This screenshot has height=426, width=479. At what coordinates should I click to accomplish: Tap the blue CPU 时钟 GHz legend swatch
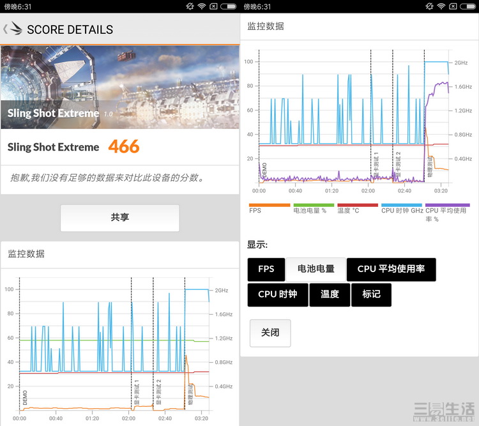[402, 205]
